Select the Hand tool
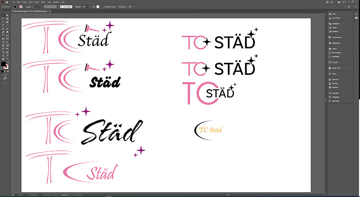This screenshot has height=197, width=360. pyautogui.click(x=3, y=59)
